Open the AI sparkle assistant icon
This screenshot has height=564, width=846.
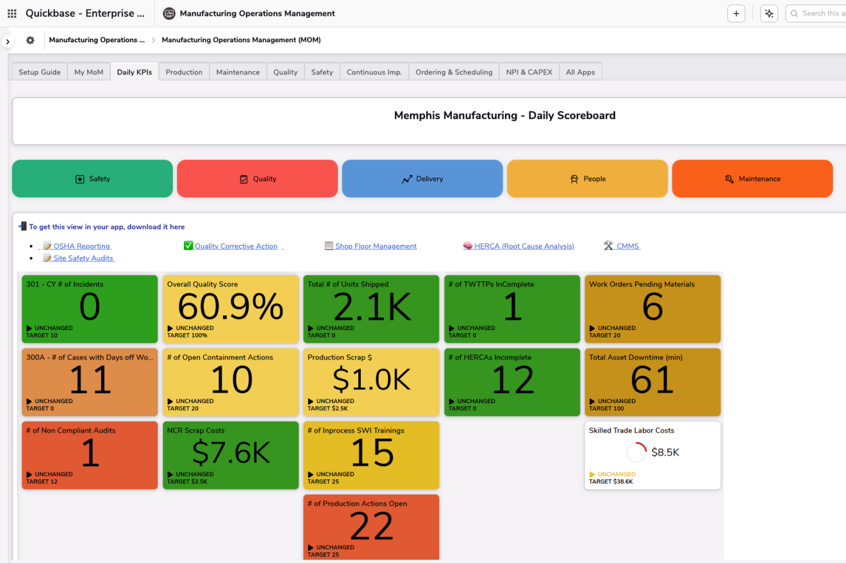[768, 13]
